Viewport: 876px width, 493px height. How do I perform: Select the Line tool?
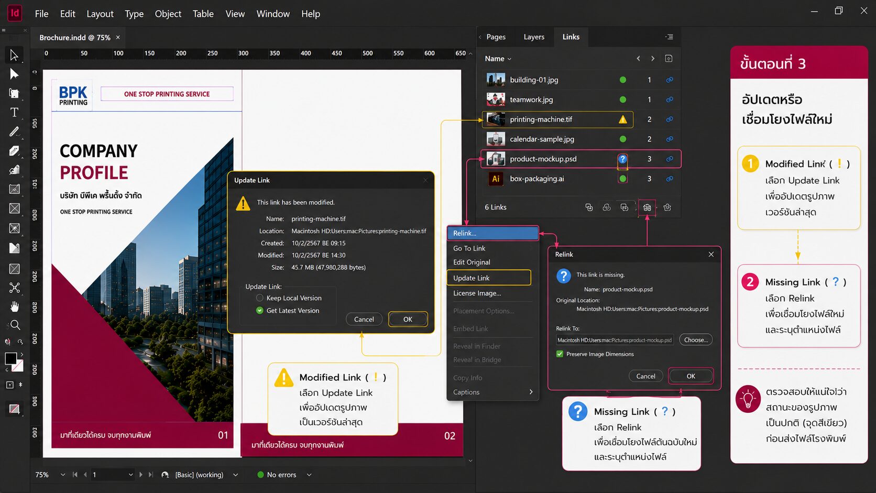click(x=14, y=132)
